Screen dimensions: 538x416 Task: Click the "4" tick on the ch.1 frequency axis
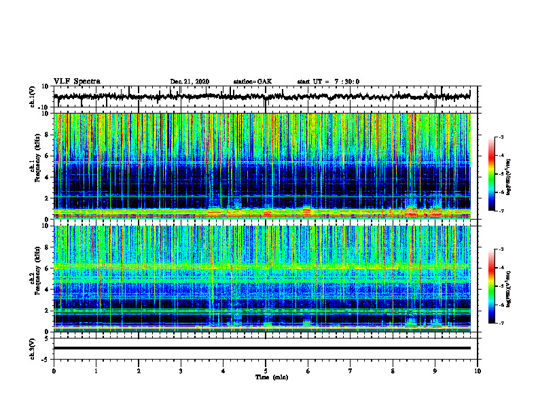point(47,177)
